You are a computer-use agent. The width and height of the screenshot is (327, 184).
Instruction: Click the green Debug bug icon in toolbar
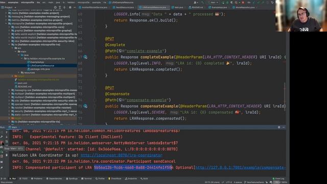point(227,3)
